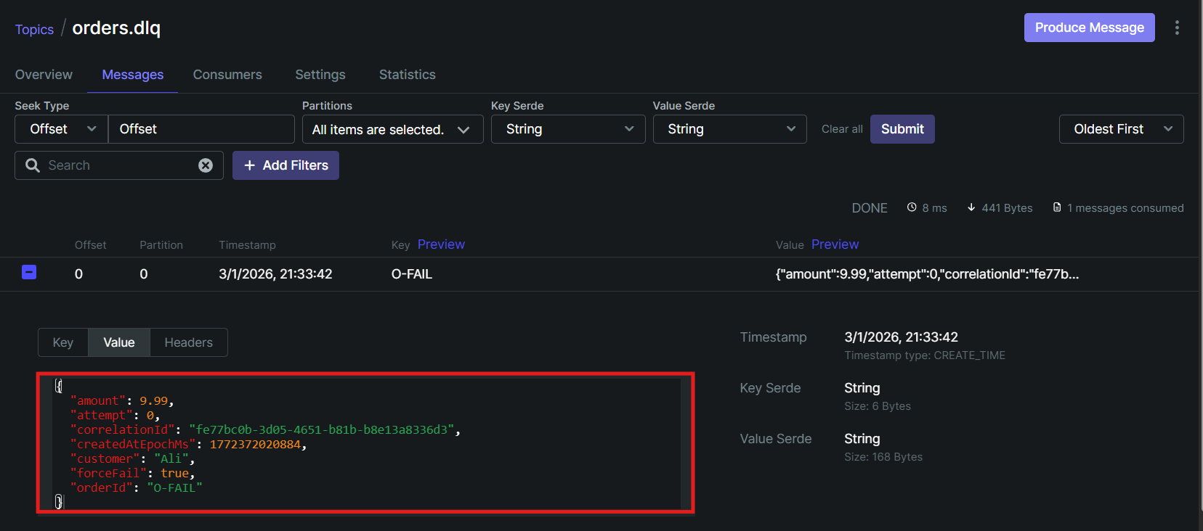Click the Offset value input field
The image size is (1203, 531).
point(201,129)
